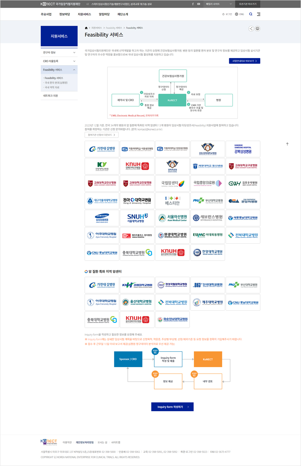Screen dimensions: 301x466
Task: Click the 삼성창원병원 logo
Action: click(102, 218)
